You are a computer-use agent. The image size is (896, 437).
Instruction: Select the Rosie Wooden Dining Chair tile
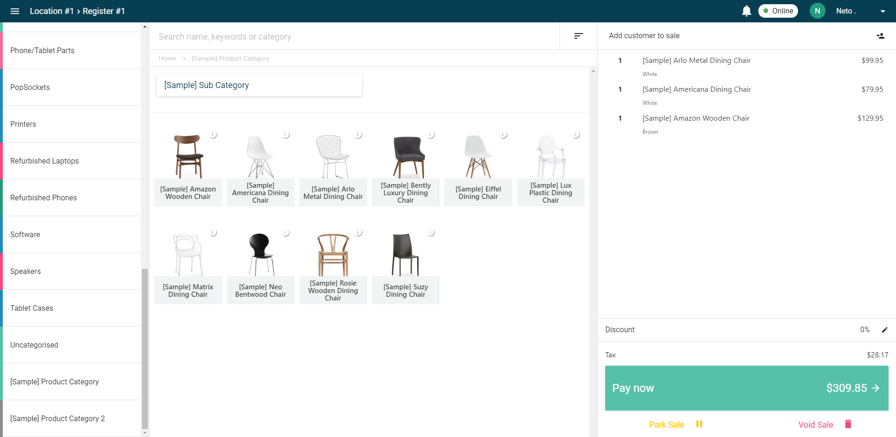[x=333, y=266]
